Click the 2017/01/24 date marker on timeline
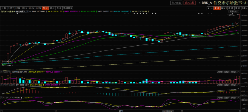The image size is (248, 112). [x=168, y=111]
